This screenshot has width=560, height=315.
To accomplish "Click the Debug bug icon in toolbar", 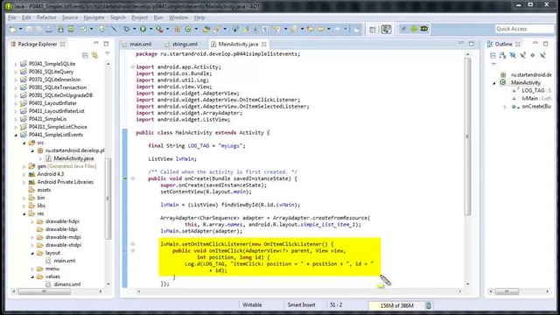I will pyautogui.click(x=126, y=29).
